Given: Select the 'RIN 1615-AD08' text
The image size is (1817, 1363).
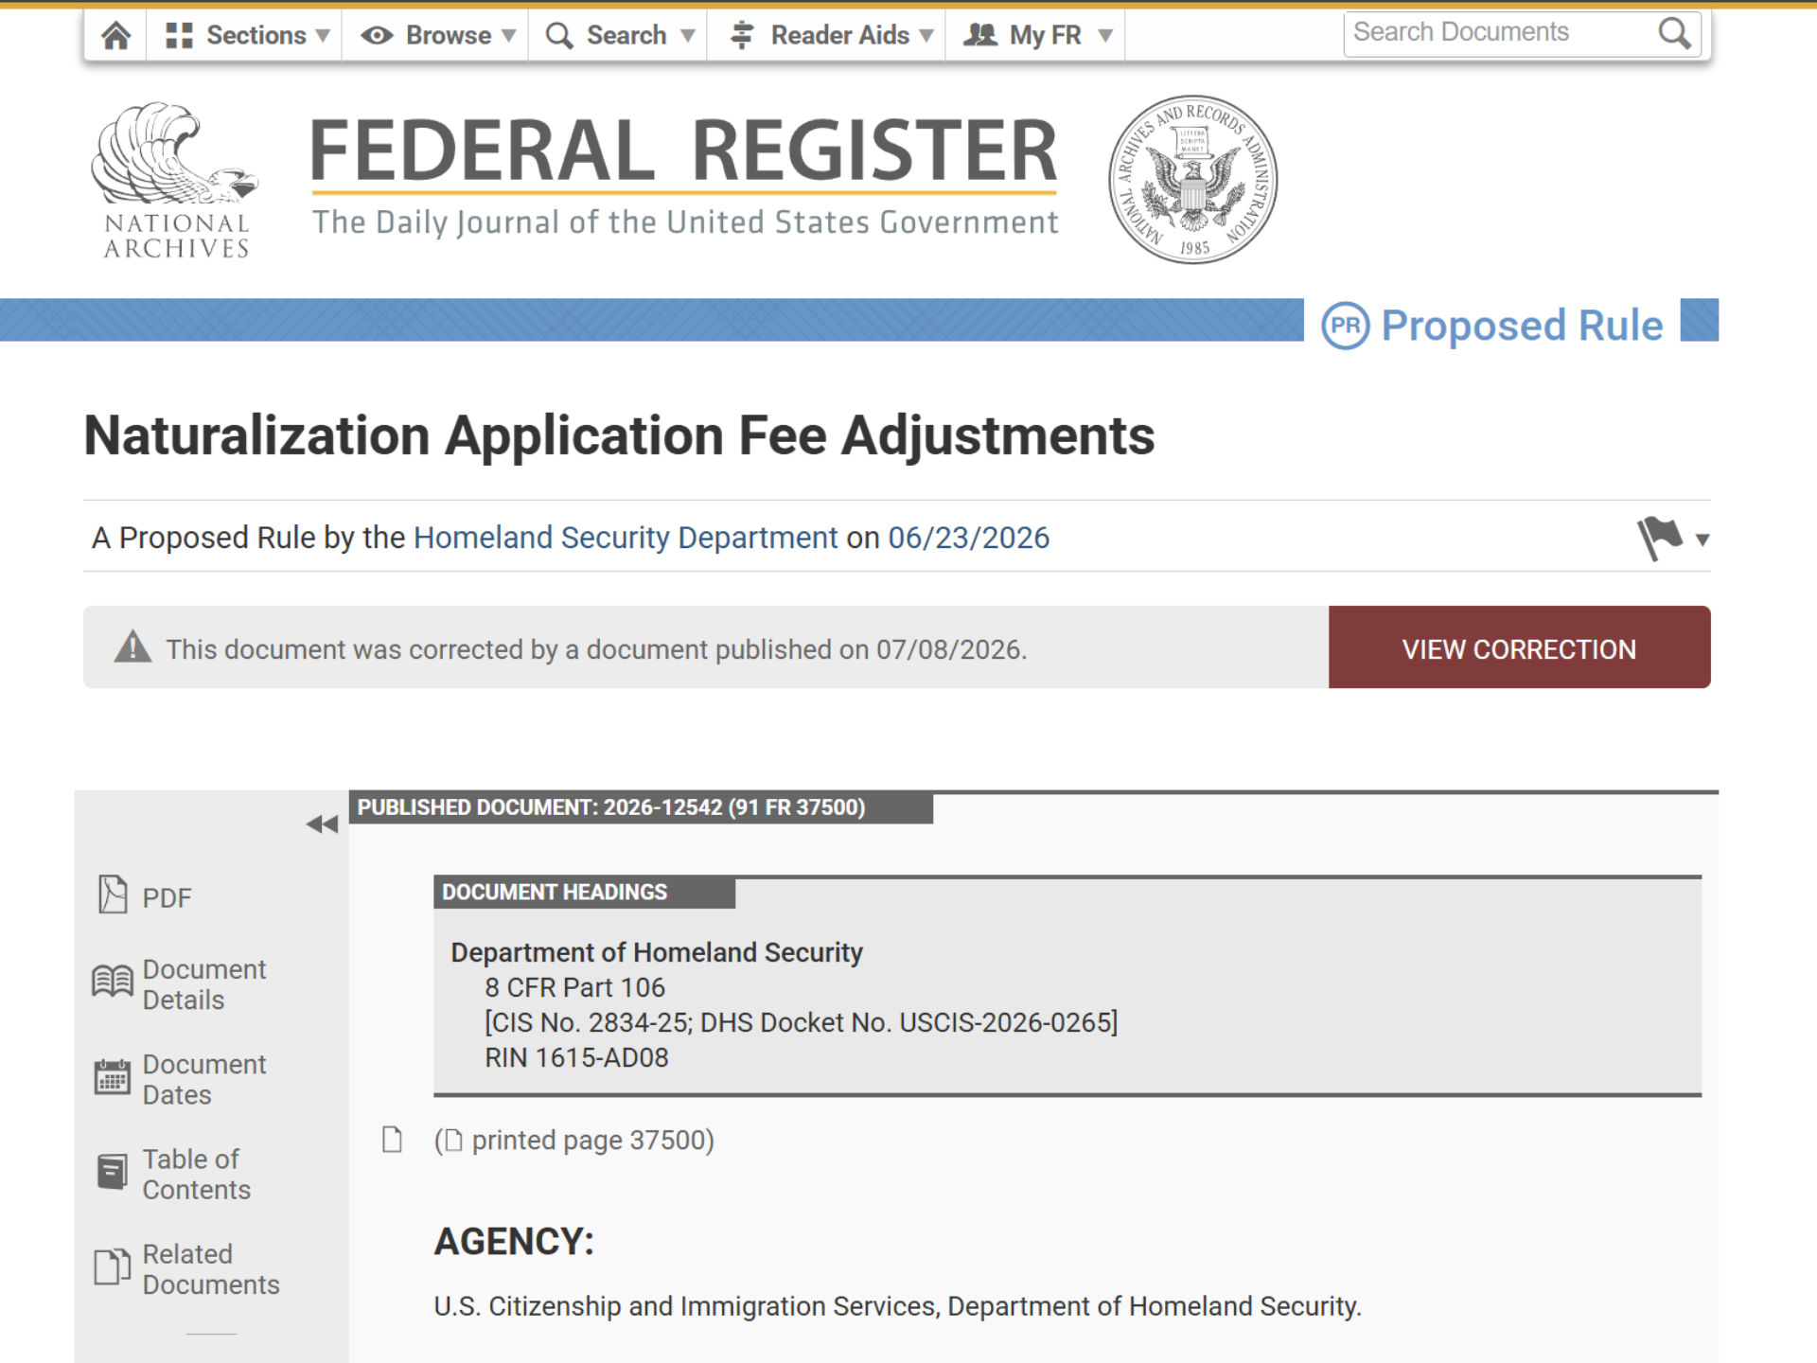Looking at the screenshot, I should (x=576, y=1057).
